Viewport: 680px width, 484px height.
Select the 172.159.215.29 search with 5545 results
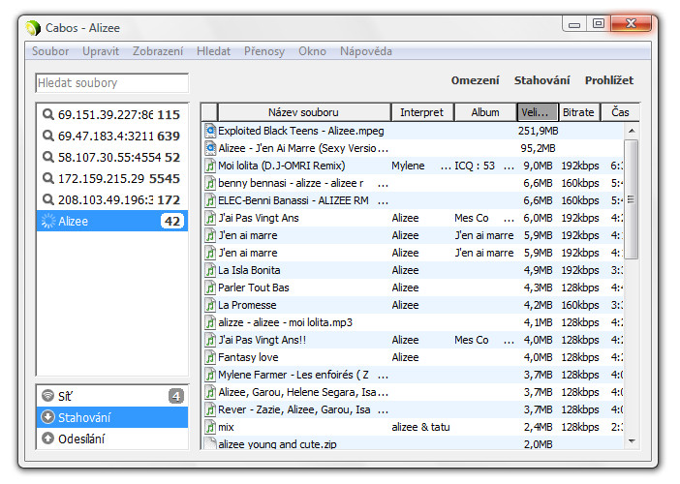[112, 178]
